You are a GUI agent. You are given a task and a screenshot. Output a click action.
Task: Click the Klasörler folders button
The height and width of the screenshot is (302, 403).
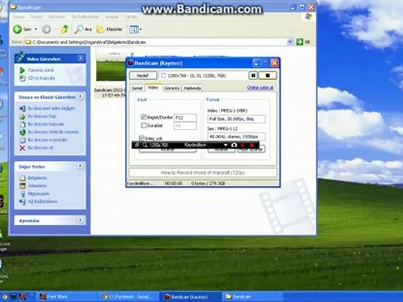point(110,29)
